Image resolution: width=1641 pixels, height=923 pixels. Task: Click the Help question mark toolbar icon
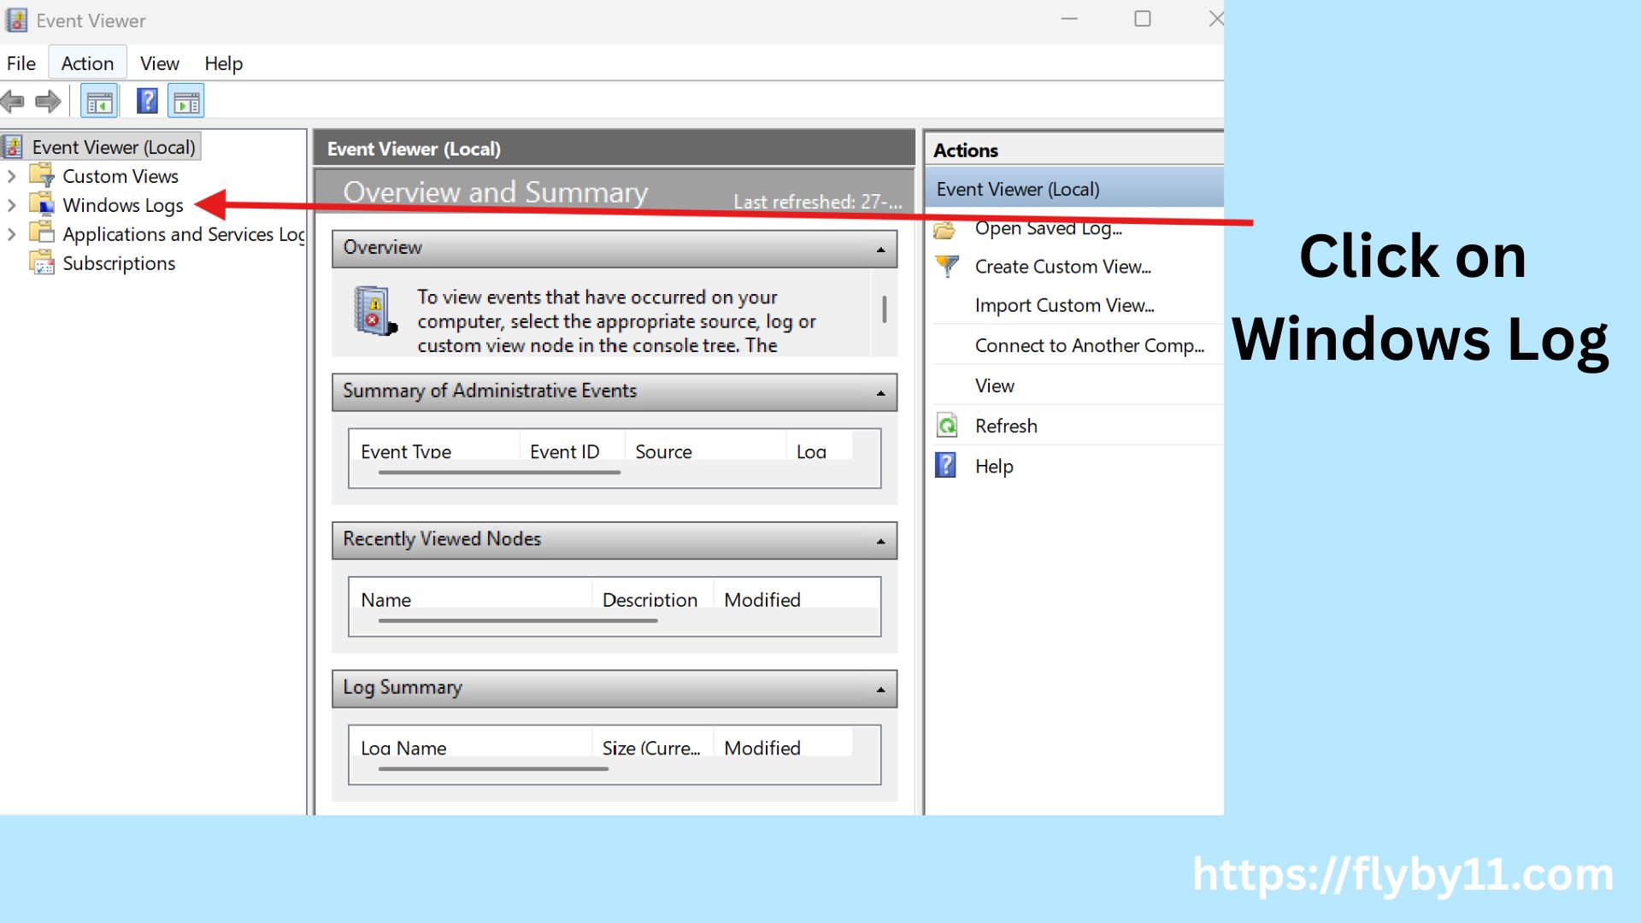(x=146, y=100)
